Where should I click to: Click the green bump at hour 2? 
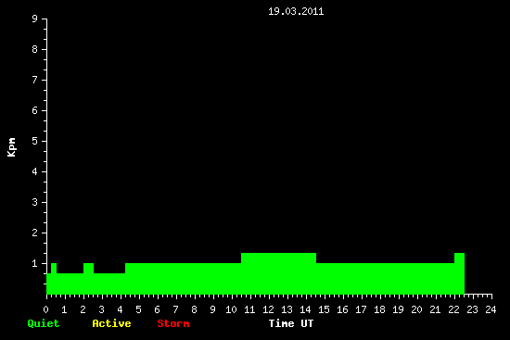(x=88, y=278)
